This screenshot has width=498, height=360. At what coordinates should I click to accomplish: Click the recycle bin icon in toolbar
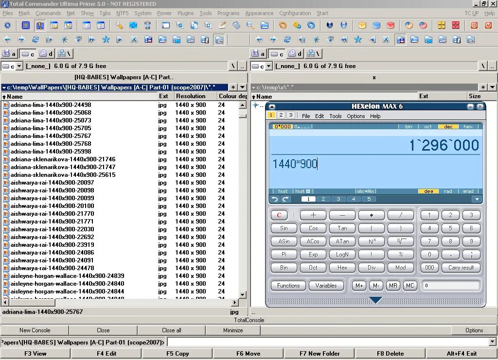click(147, 25)
